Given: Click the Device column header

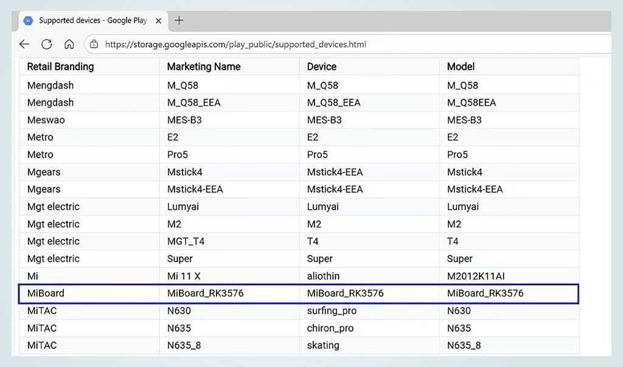Looking at the screenshot, I should (322, 67).
